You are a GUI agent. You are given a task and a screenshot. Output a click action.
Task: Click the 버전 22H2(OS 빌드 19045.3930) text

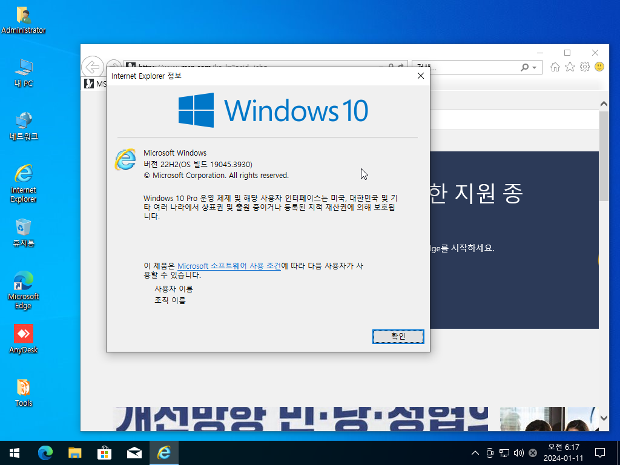point(198,165)
